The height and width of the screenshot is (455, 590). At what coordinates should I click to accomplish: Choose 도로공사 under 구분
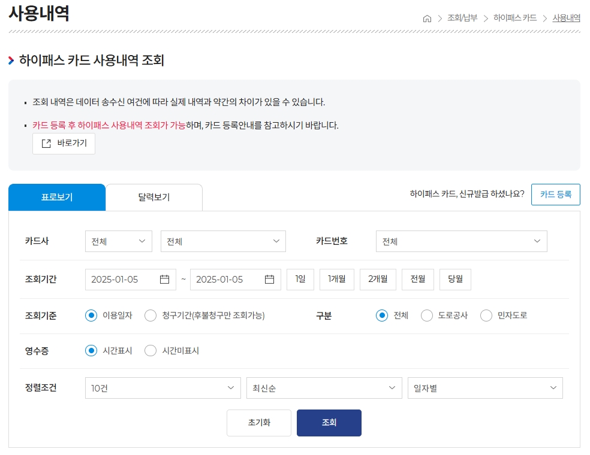click(426, 316)
